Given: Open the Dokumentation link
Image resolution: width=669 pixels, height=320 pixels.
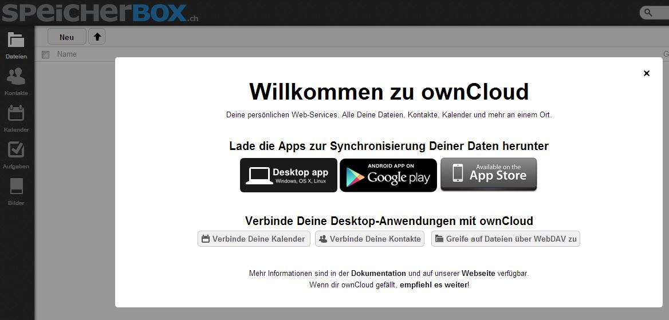Looking at the screenshot, I should pos(379,274).
